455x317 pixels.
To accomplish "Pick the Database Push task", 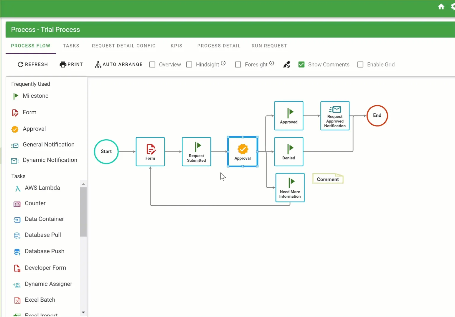I will [x=44, y=251].
